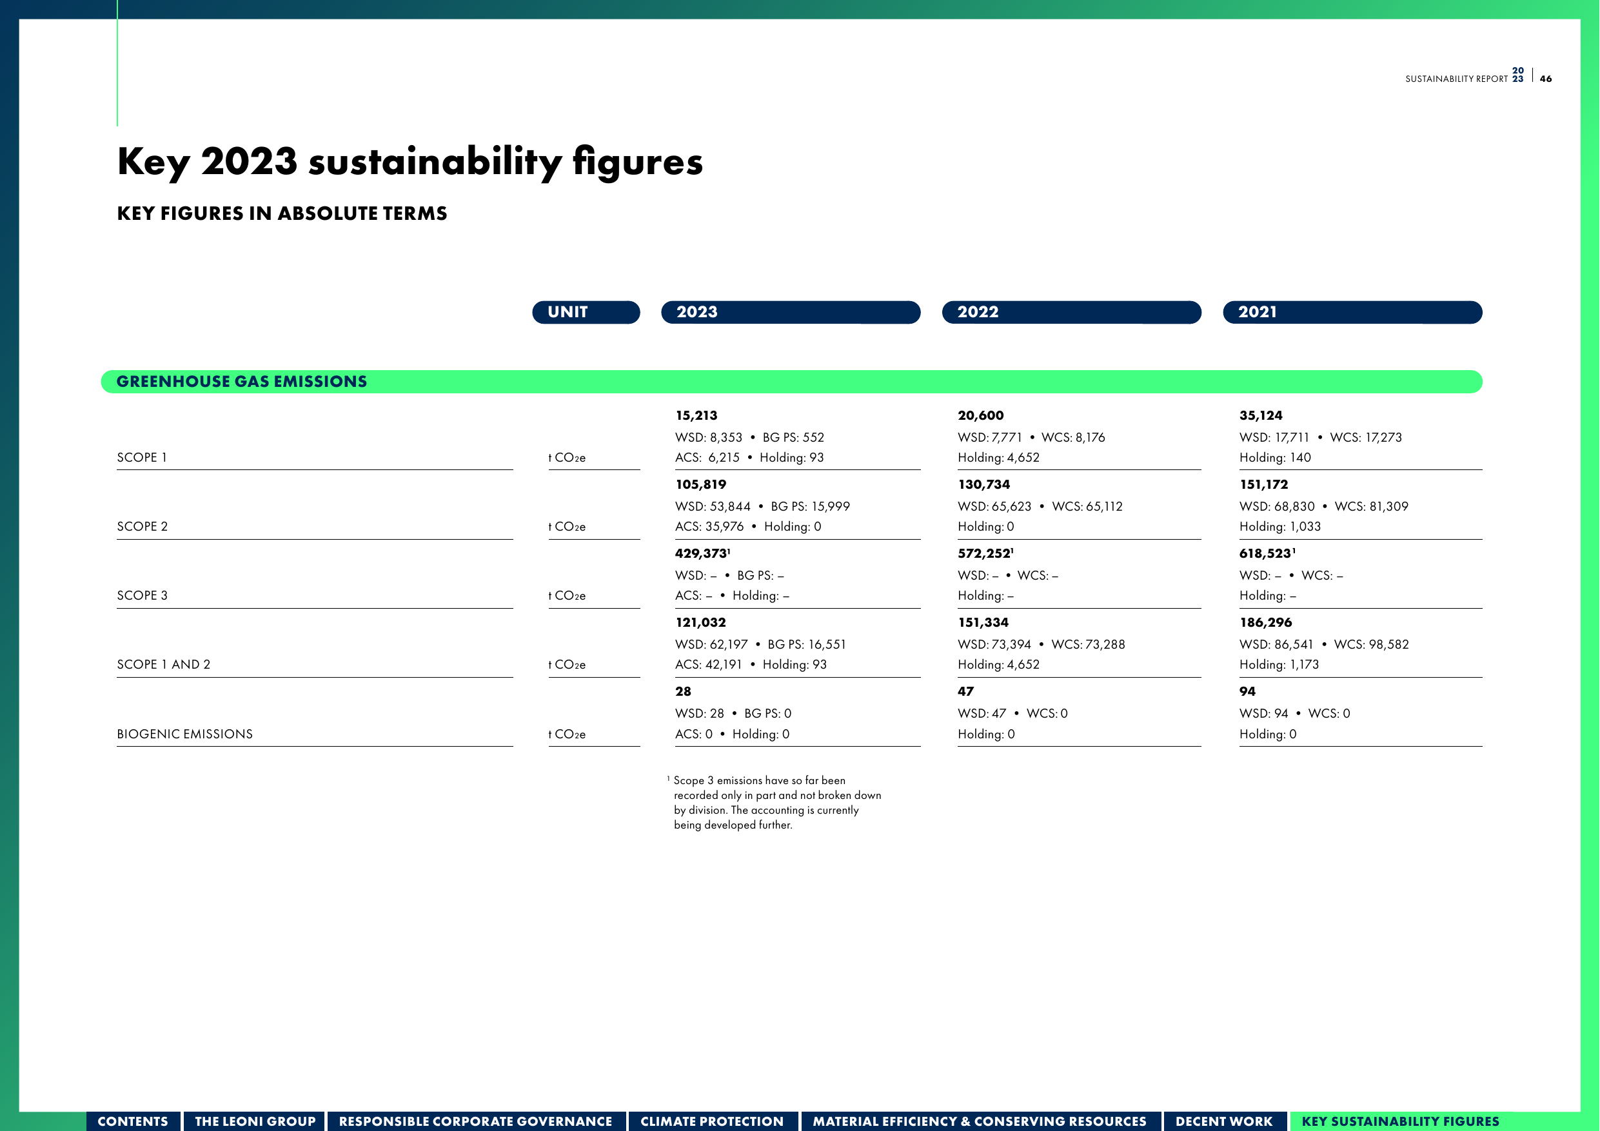The image size is (1600, 1131).
Task: Select the 186,296 total value
Action: (x=1266, y=622)
